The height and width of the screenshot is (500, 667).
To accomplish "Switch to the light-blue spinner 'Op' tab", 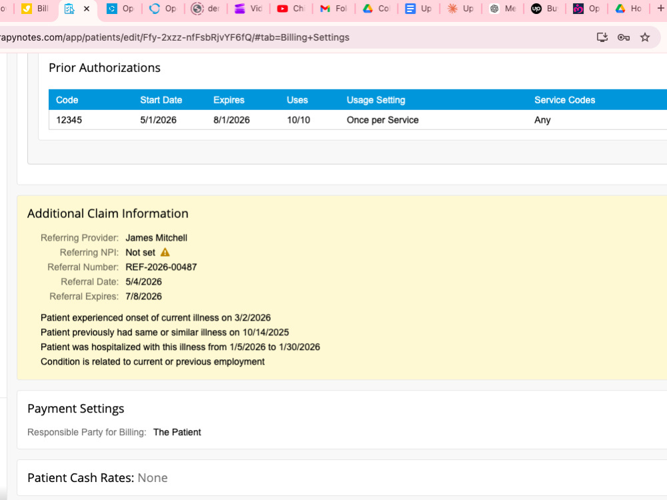I will (163, 9).
